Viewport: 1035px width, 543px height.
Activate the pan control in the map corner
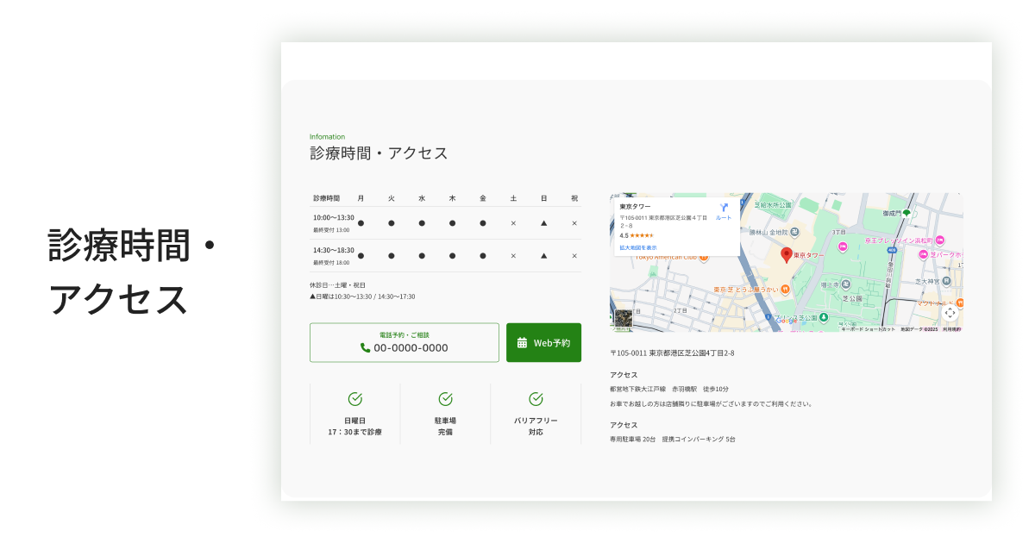pyautogui.click(x=950, y=312)
